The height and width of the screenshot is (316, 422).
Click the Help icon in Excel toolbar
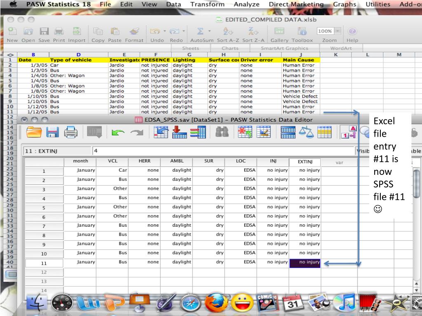(x=352, y=31)
